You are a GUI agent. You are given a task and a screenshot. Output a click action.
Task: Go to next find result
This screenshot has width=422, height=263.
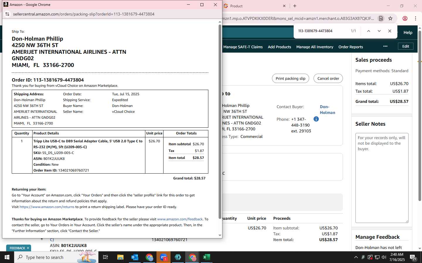(x=379, y=31)
